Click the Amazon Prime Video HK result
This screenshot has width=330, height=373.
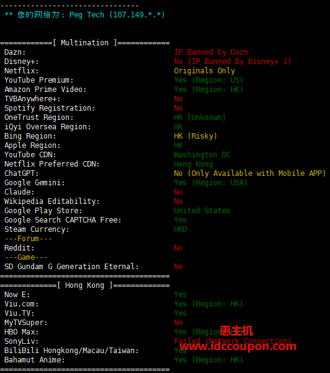coord(209,90)
